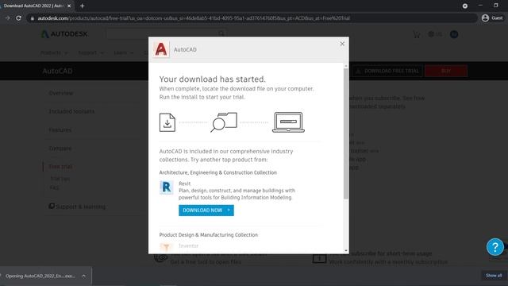Open Support & learning sidebar link
This screenshot has width=508, height=286.
[77, 207]
